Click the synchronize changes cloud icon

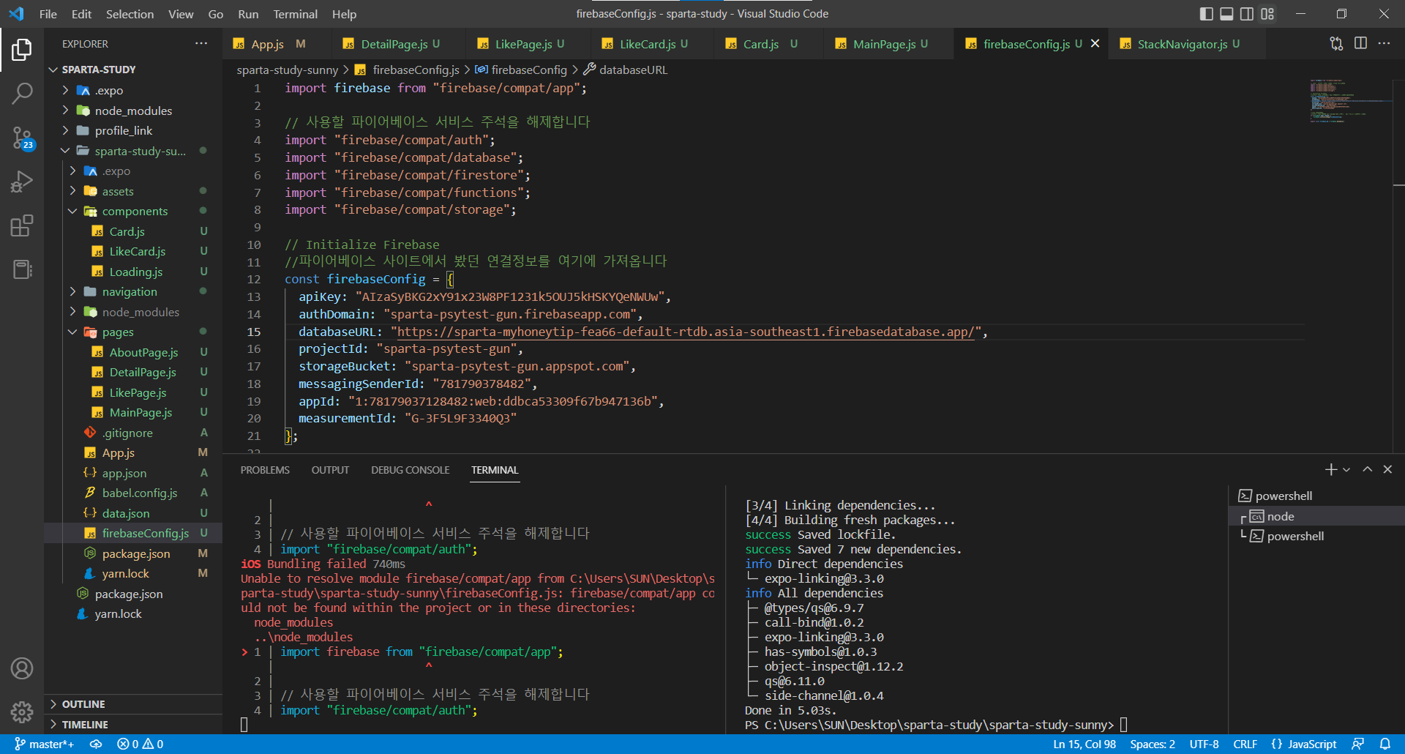click(96, 744)
